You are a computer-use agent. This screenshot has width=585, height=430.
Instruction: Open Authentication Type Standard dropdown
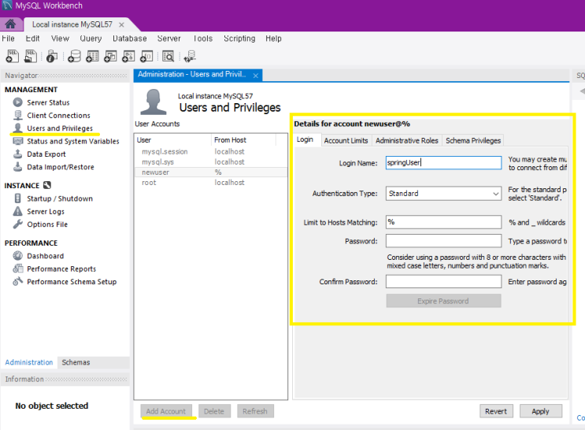click(x=443, y=194)
